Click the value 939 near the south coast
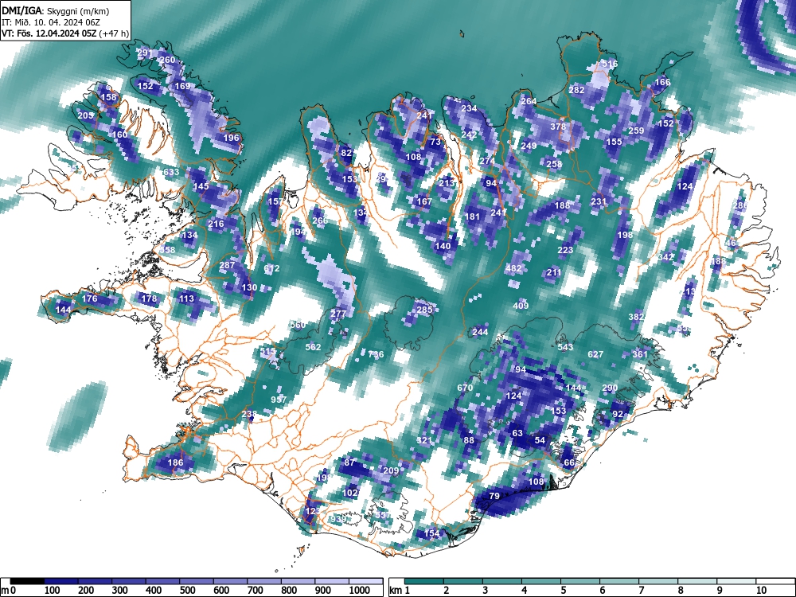The image size is (796, 597). pyautogui.click(x=338, y=519)
